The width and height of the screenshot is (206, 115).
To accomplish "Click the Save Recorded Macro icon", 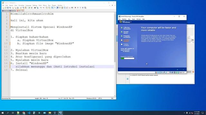I will (85, 8).
